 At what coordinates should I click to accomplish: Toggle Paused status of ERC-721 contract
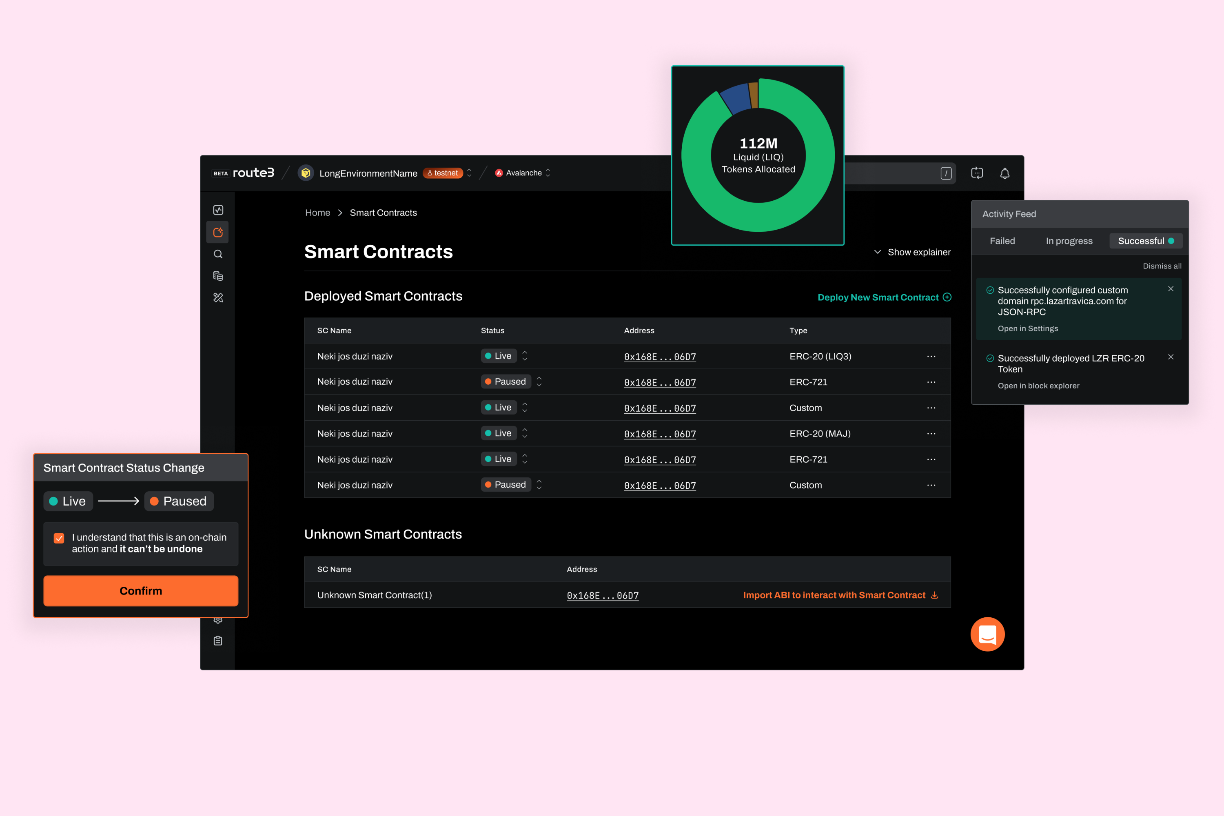(x=539, y=381)
